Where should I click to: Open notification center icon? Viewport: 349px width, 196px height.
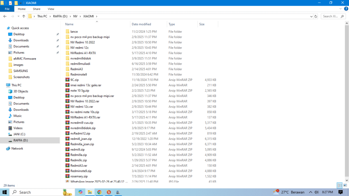pyautogui.click(x=340, y=192)
